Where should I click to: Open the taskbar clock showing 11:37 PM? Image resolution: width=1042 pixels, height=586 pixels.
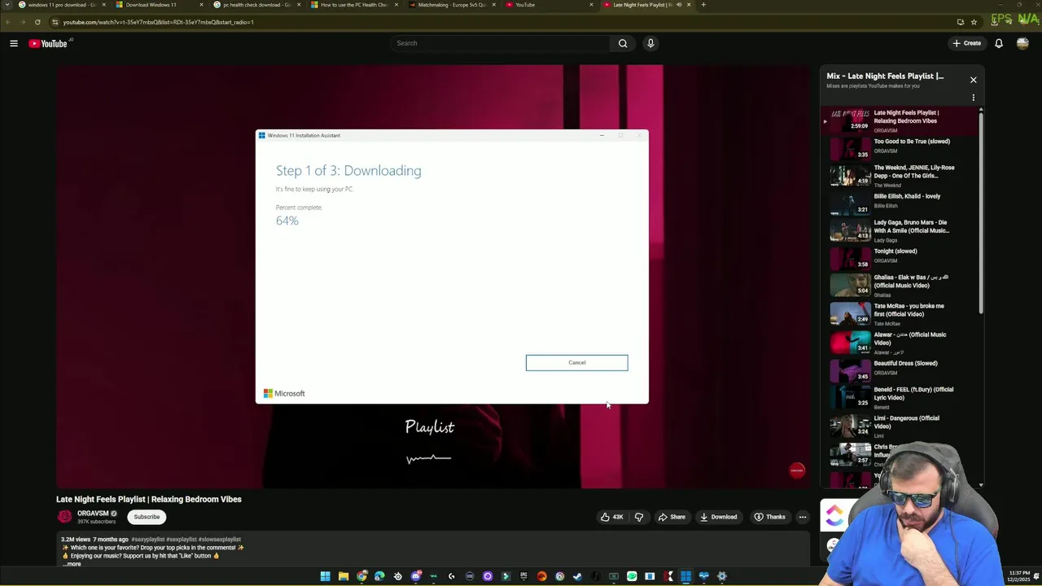coord(1019,576)
